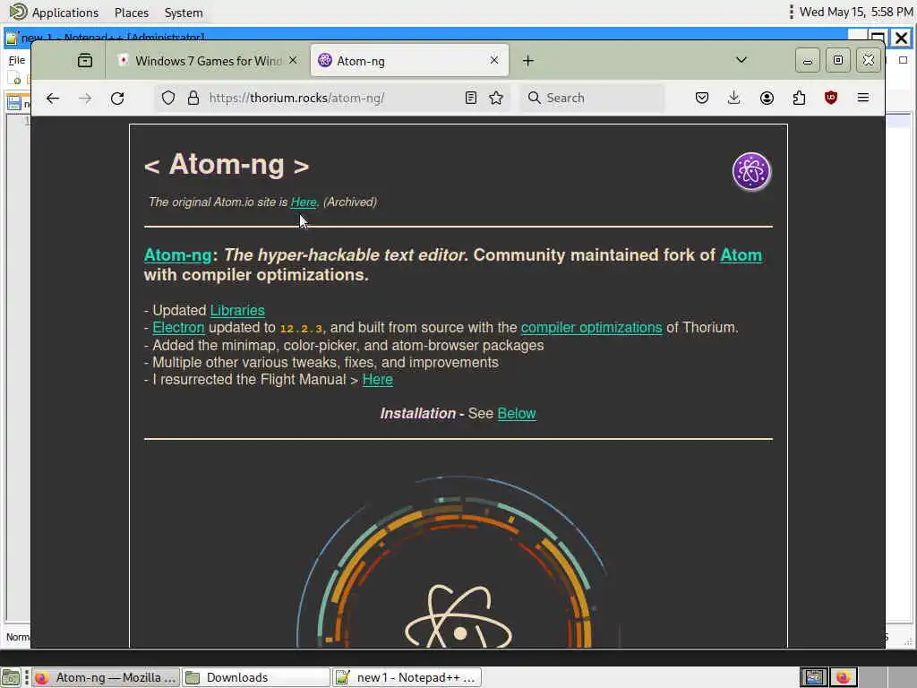Viewport: 917px width, 688px height.
Task: Follow the Atom-ng heading link
Action: (178, 255)
